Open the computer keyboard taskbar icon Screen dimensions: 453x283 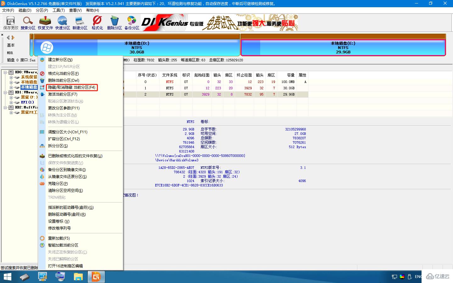[60, 277]
